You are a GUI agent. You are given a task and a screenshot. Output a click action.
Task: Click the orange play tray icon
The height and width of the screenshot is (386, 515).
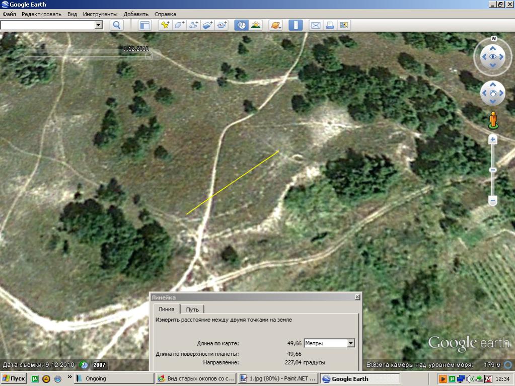pos(443,379)
